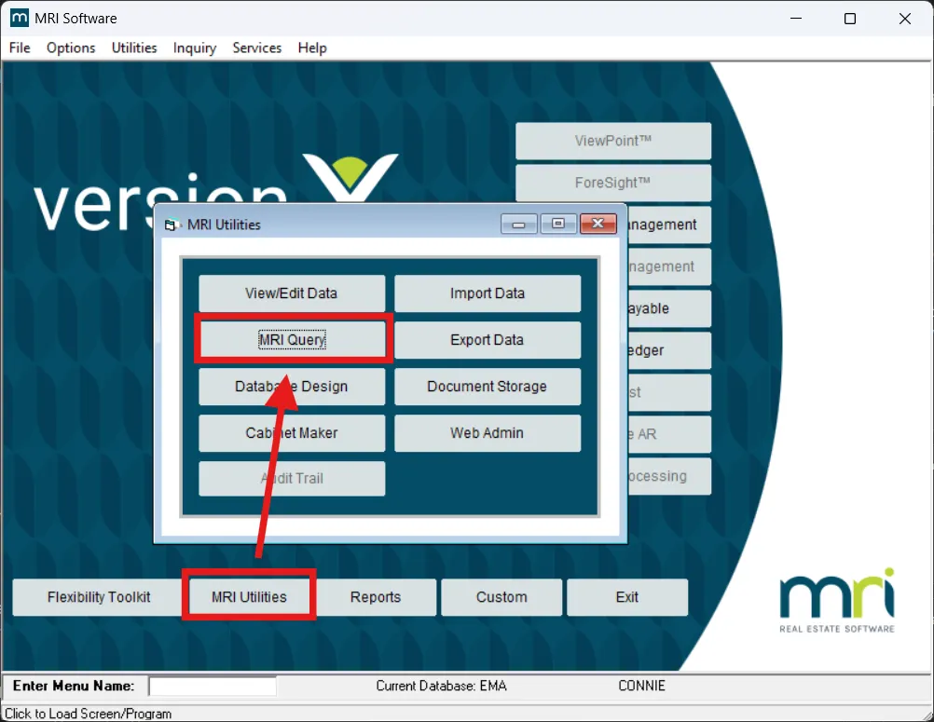Open the Services menu
The width and height of the screenshot is (934, 722).
coord(256,48)
